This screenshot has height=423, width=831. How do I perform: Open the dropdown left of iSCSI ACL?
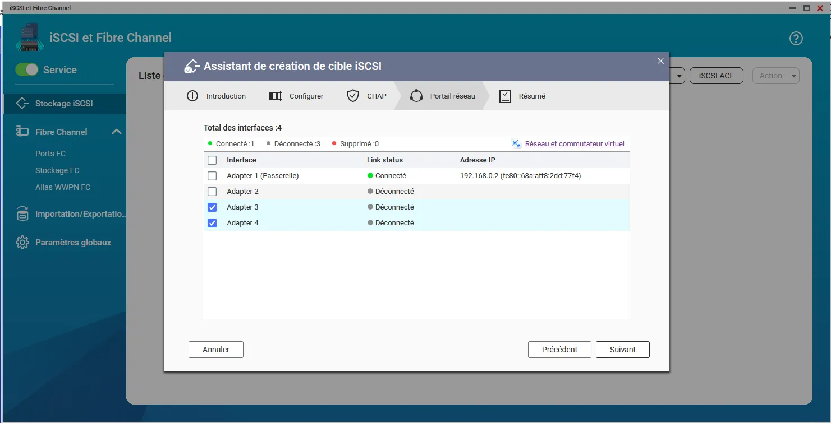click(x=678, y=76)
